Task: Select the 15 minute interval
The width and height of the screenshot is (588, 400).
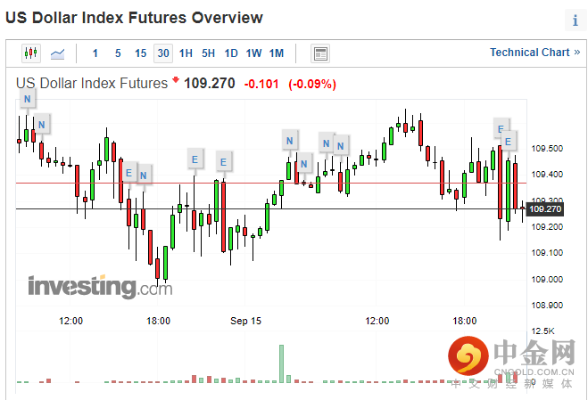Action: 140,53
